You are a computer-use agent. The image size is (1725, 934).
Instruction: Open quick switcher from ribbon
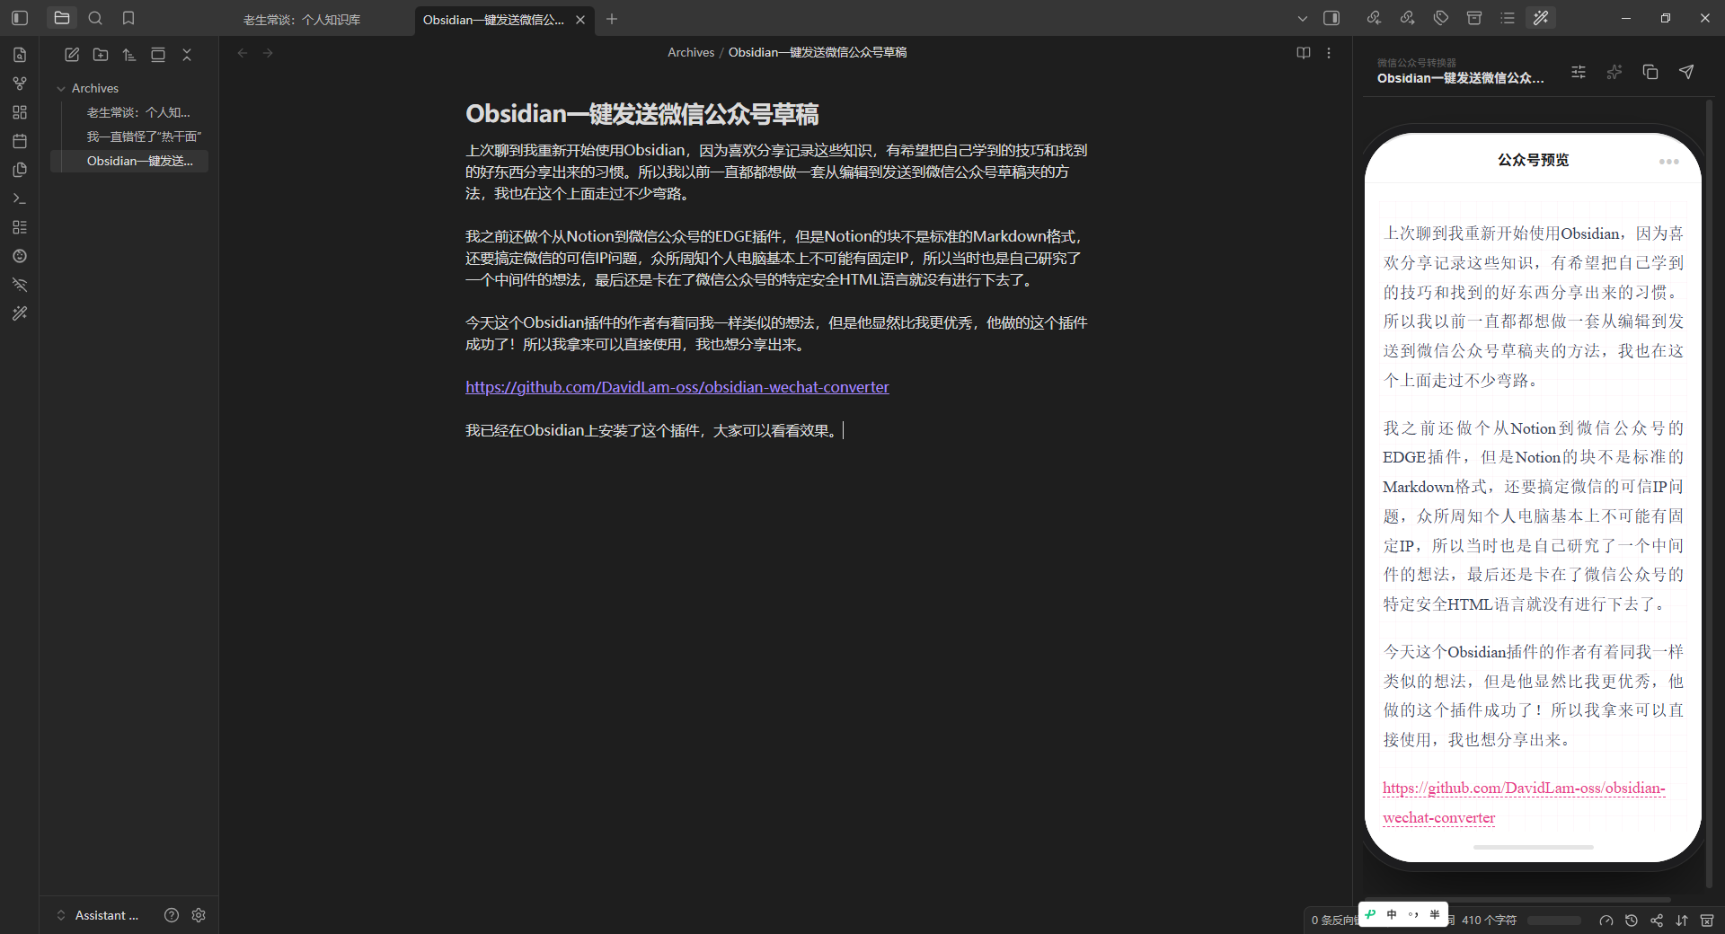click(x=20, y=55)
